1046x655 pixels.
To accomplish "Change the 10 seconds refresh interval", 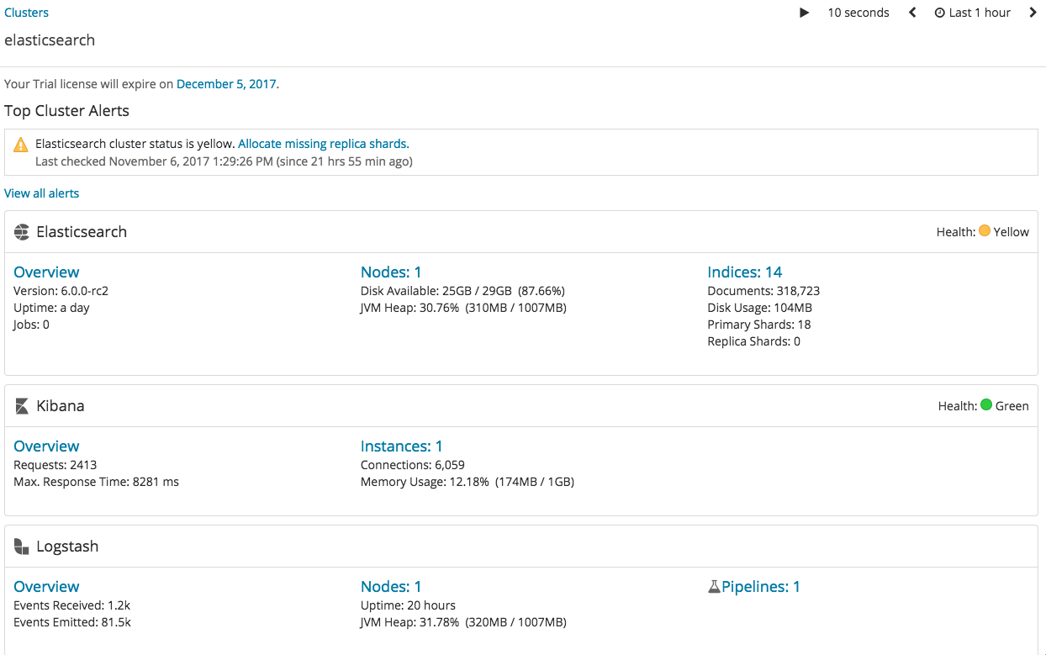I will click(x=858, y=13).
